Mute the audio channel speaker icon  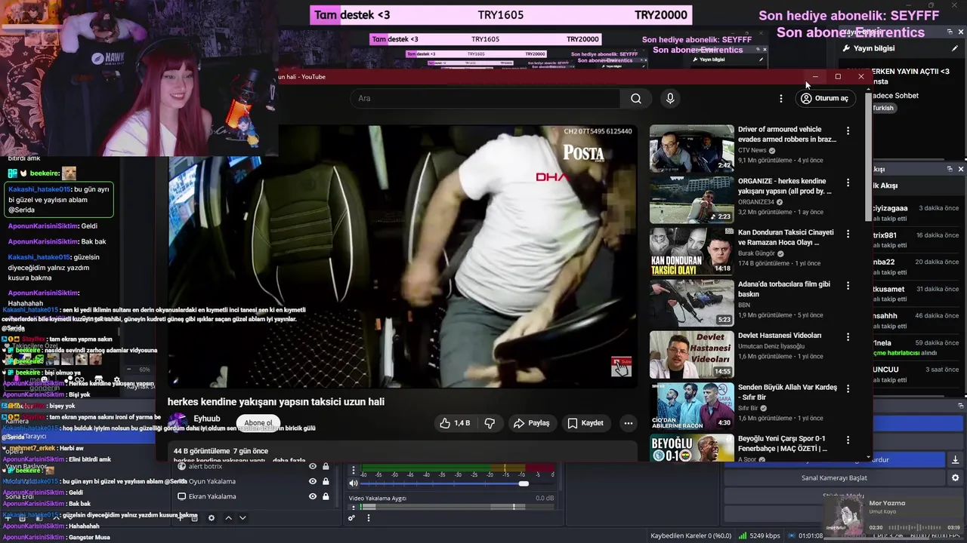coord(353,483)
